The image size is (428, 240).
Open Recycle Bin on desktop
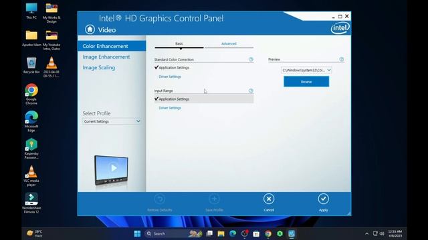31,65
